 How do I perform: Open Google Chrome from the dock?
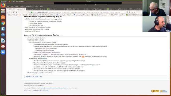click(x=3, y=23)
